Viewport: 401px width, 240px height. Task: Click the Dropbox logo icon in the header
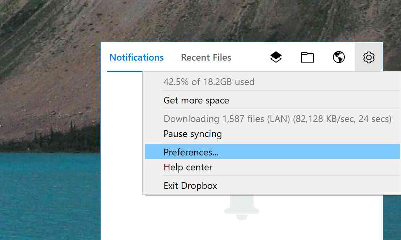(276, 57)
